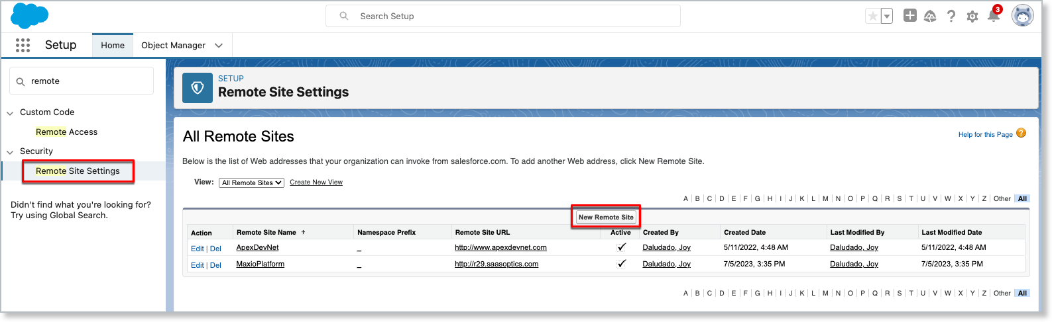Expand the favorites list dropdown arrow
The image size is (1052, 322).
pyautogui.click(x=887, y=17)
